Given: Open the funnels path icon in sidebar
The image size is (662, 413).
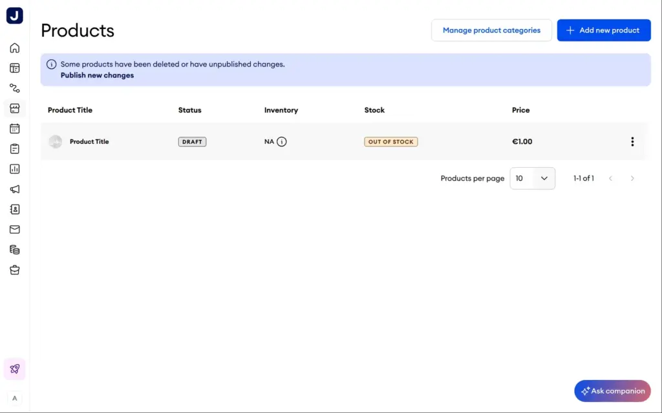Looking at the screenshot, I should point(15,88).
